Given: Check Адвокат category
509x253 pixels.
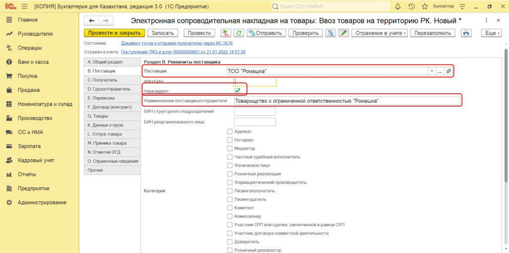Looking at the screenshot, I should (230, 131).
